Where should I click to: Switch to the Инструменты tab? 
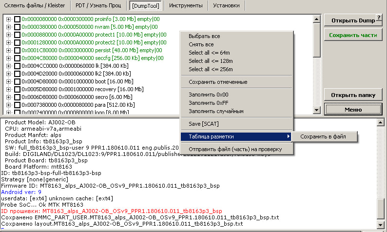click(186, 6)
